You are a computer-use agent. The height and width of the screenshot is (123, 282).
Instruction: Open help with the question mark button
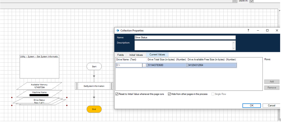248,30
